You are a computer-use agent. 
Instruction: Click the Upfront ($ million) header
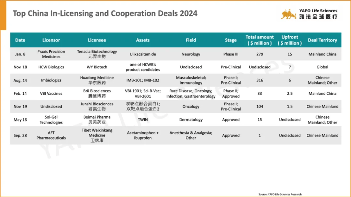(290, 40)
